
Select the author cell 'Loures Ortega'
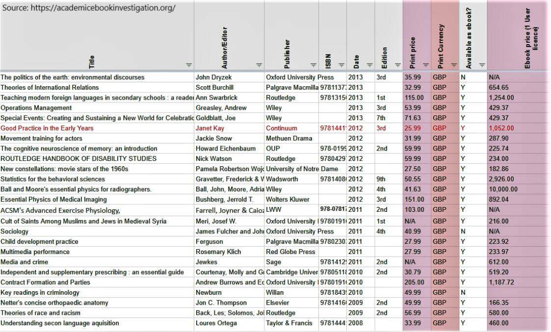[229, 323]
